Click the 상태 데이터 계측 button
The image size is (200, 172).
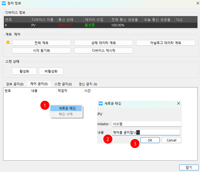coord(103,43)
